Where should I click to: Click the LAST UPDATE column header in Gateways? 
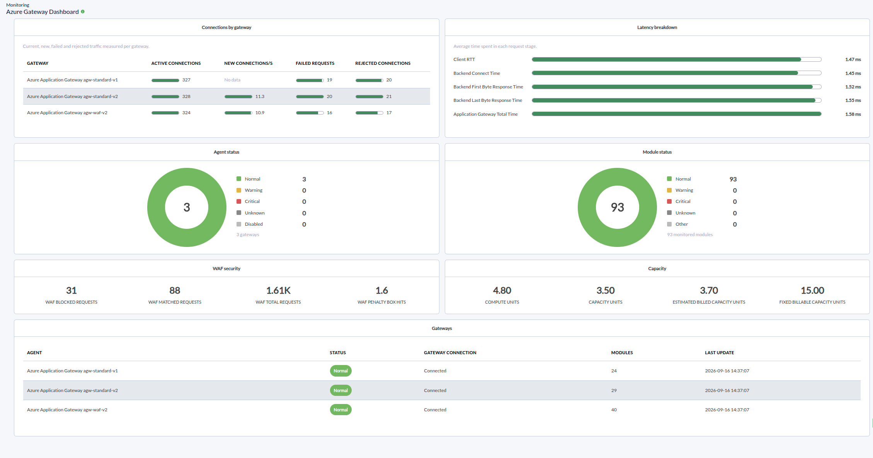[719, 353]
